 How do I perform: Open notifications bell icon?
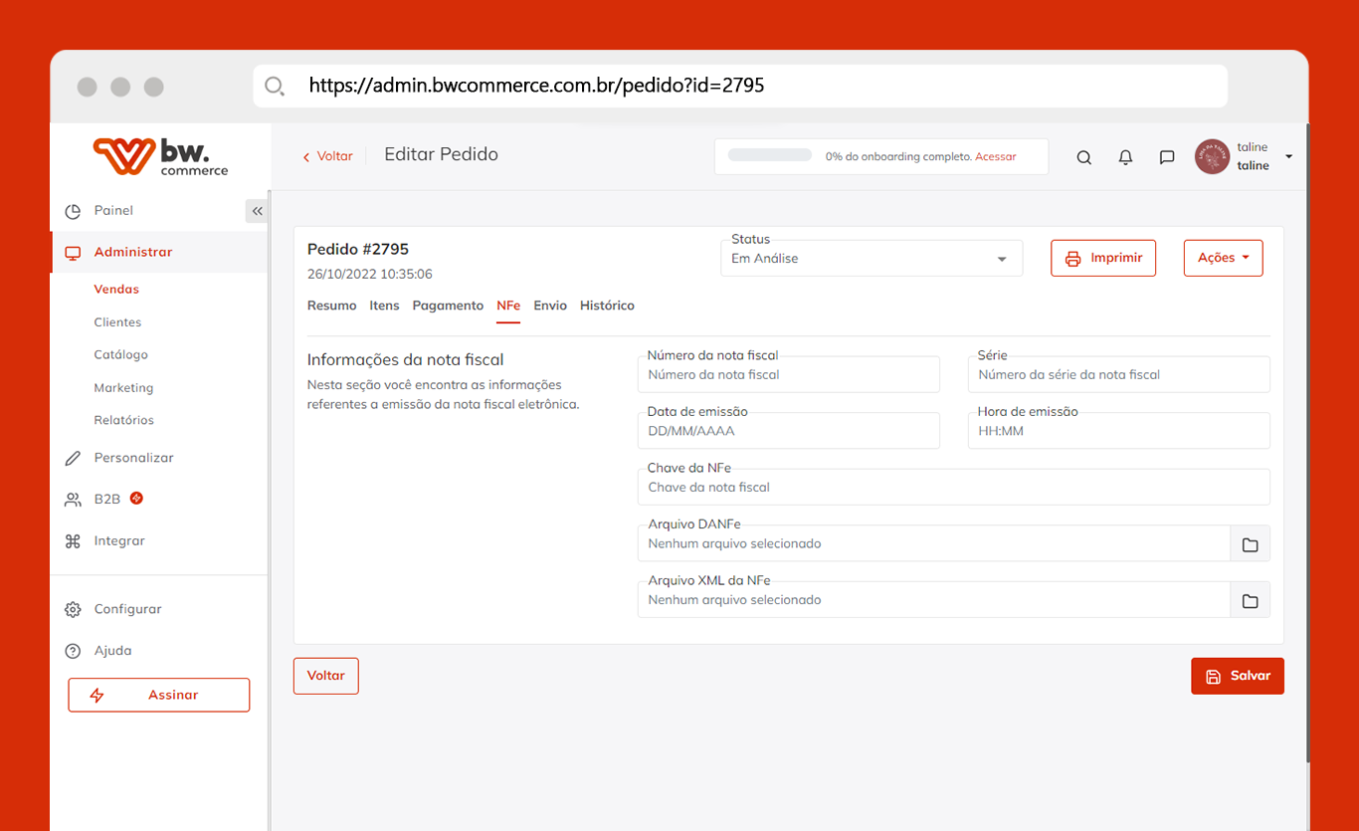click(1126, 157)
